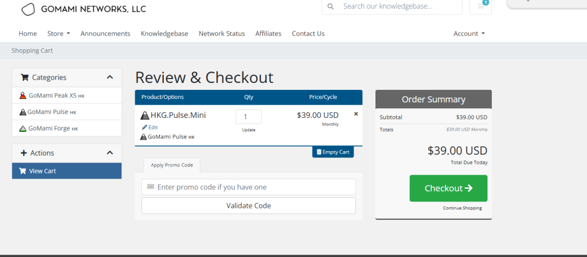Open the Store dropdown menu

59,34
